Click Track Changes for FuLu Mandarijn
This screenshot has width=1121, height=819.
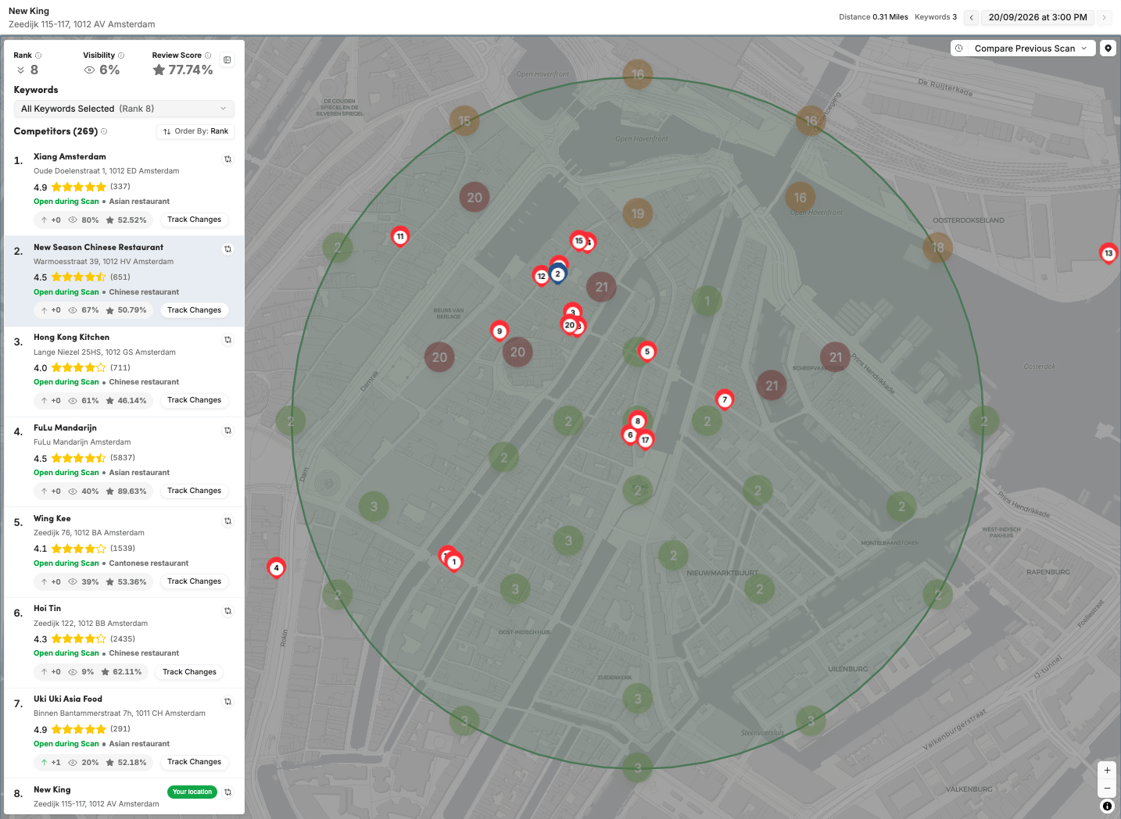194,491
